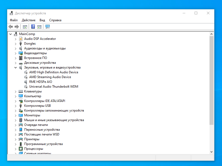Open the Справка menu
222x166 pixels.
[55, 20]
